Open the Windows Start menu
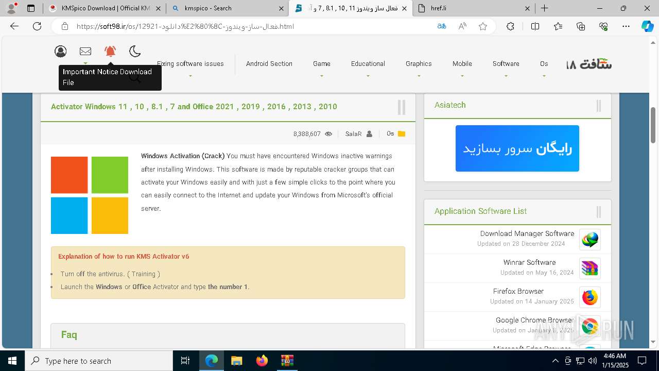Viewport: 659px width, 371px height. pyautogui.click(x=12, y=361)
